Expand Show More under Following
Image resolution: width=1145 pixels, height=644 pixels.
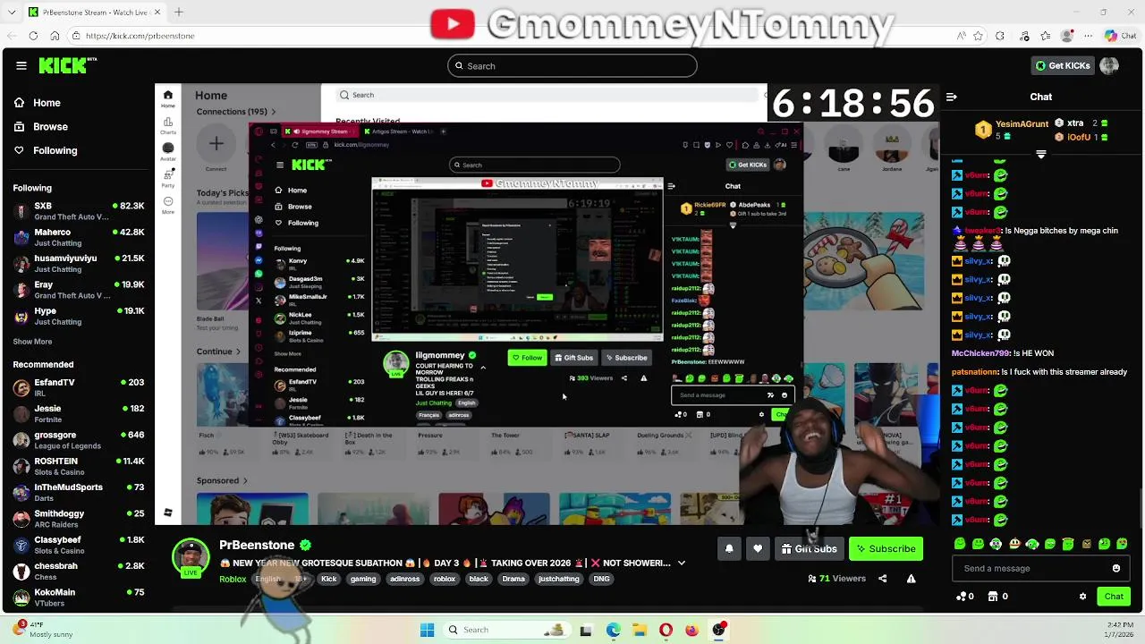(x=32, y=342)
